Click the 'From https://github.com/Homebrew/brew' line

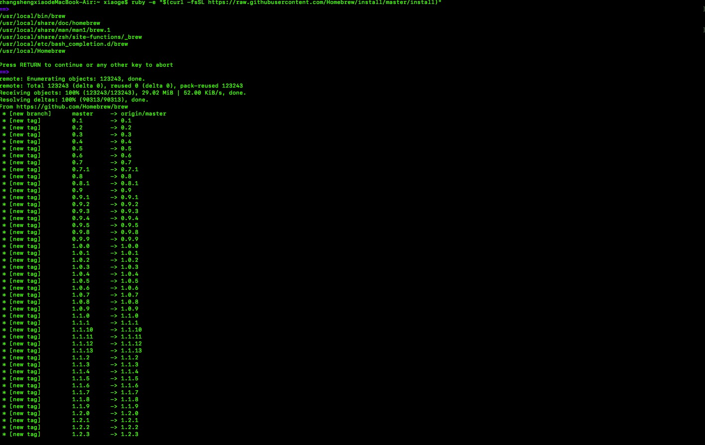(64, 107)
